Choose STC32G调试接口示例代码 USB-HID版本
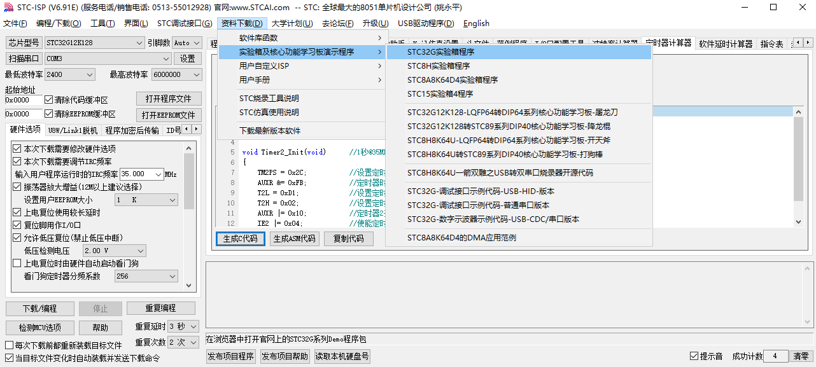Viewport: 816px width, 367px height. [519, 191]
